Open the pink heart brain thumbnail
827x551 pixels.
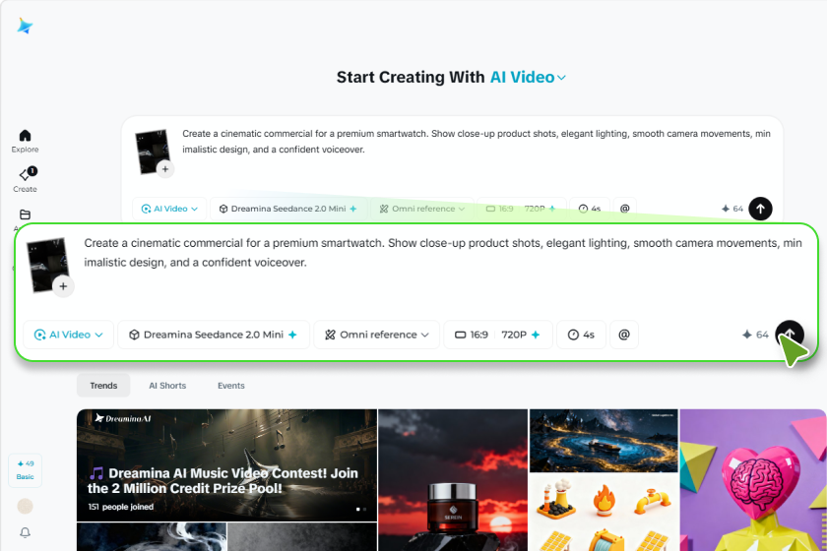(x=753, y=480)
